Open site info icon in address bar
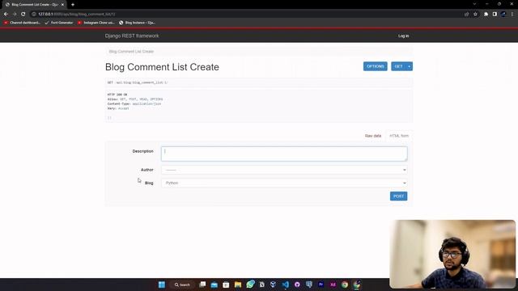518x291 pixels. (34, 15)
